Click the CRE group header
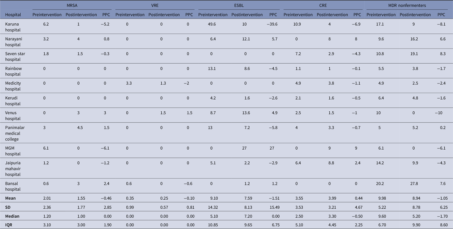The height and width of the screenshot is (229, 453). [323, 6]
